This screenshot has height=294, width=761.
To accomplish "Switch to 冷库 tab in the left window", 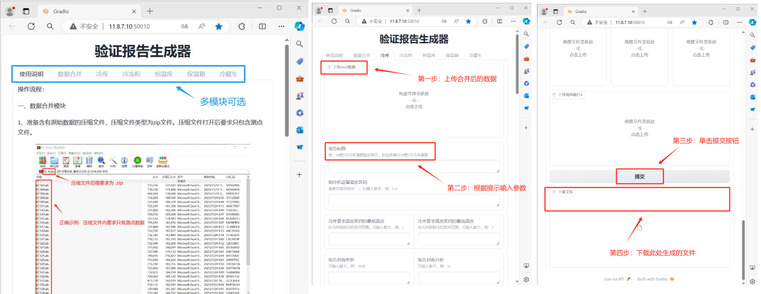I will point(102,74).
